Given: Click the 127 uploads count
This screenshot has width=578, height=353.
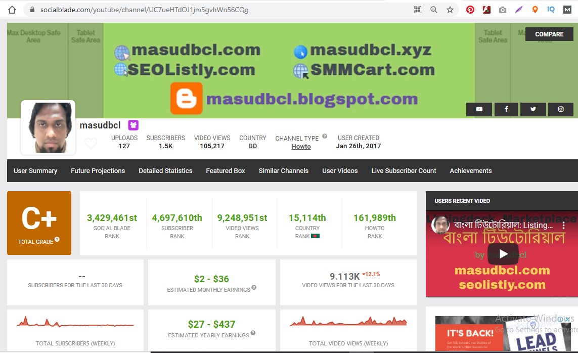Looking at the screenshot, I should click(x=124, y=146).
